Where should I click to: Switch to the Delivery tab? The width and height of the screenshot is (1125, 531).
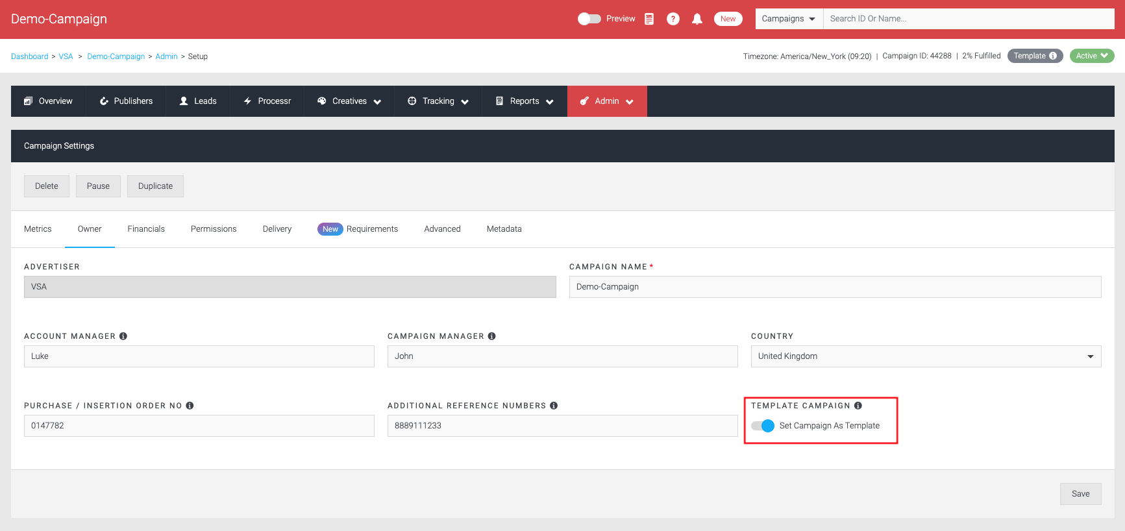277,229
